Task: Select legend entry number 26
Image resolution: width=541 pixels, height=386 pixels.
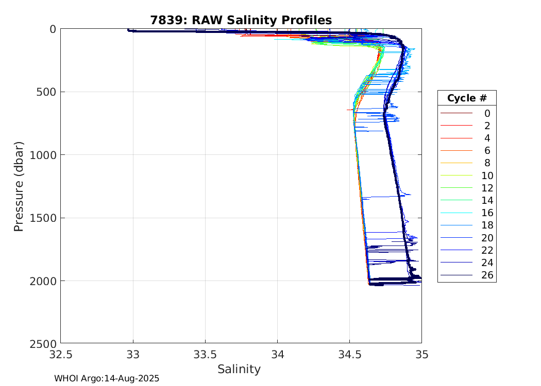Action: coord(487,275)
